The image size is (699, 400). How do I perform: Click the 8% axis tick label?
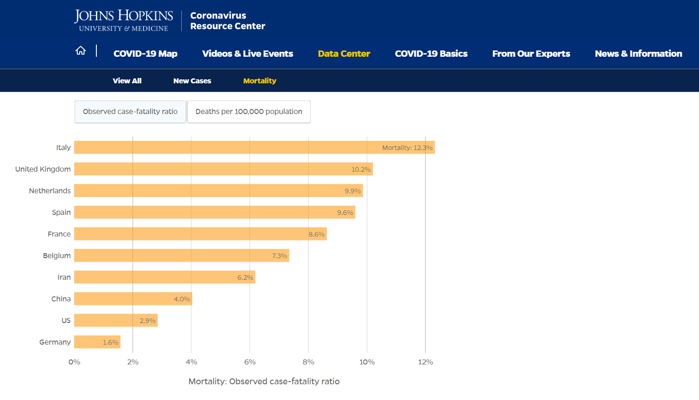click(x=308, y=362)
